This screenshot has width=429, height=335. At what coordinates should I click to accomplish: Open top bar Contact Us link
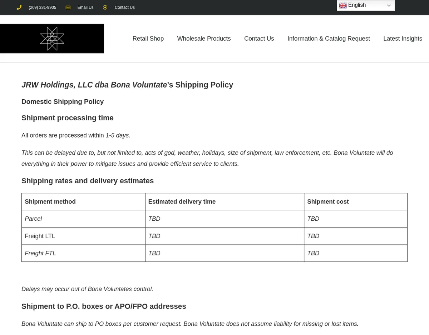click(125, 7)
